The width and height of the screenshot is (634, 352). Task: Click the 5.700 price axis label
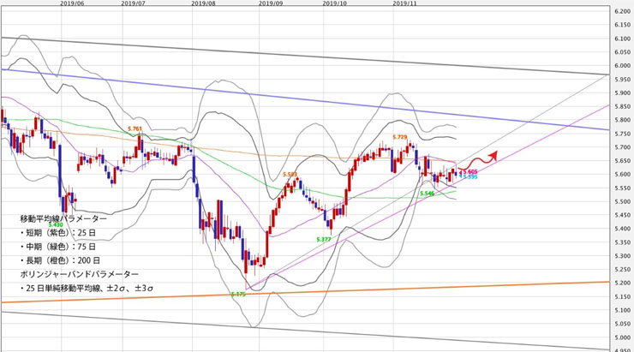[x=622, y=147]
